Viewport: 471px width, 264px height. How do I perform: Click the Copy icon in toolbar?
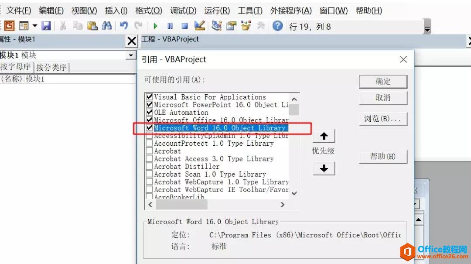(x=78, y=26)
